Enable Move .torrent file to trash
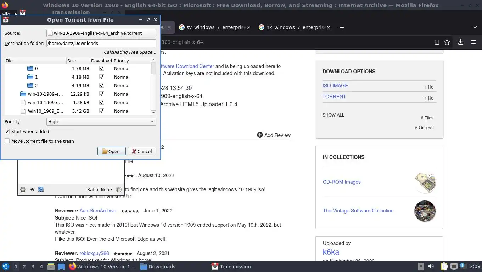Viewport: 482px width, 272px height. 7,141
